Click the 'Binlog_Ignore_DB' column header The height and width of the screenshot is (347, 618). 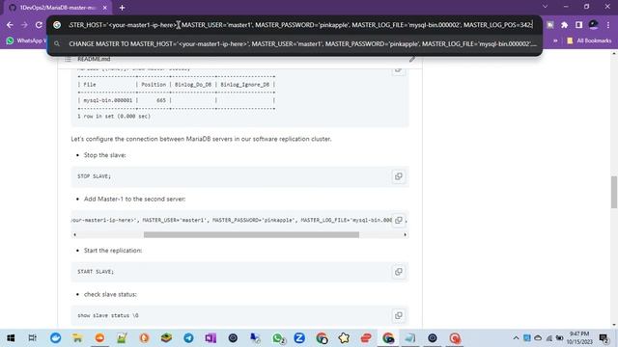click(x=244, y=85)
